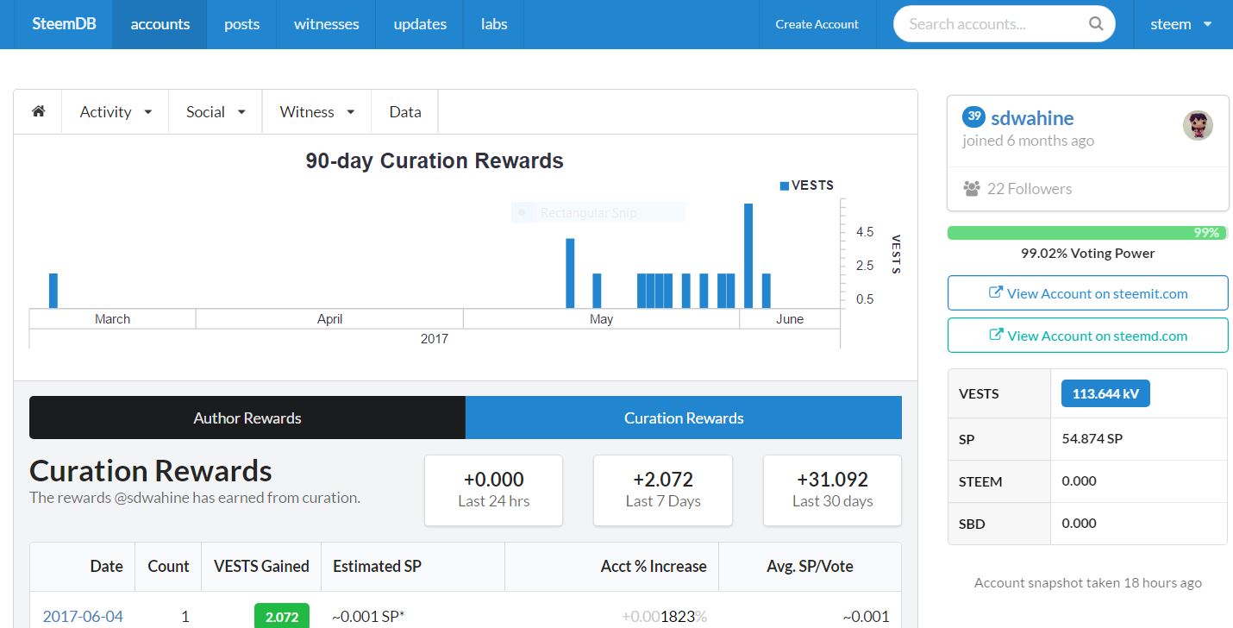The width and height of the screenshot is (1233, 628).
Task: Click the level 39 reputation badge
Action: (x=973, y=116)
